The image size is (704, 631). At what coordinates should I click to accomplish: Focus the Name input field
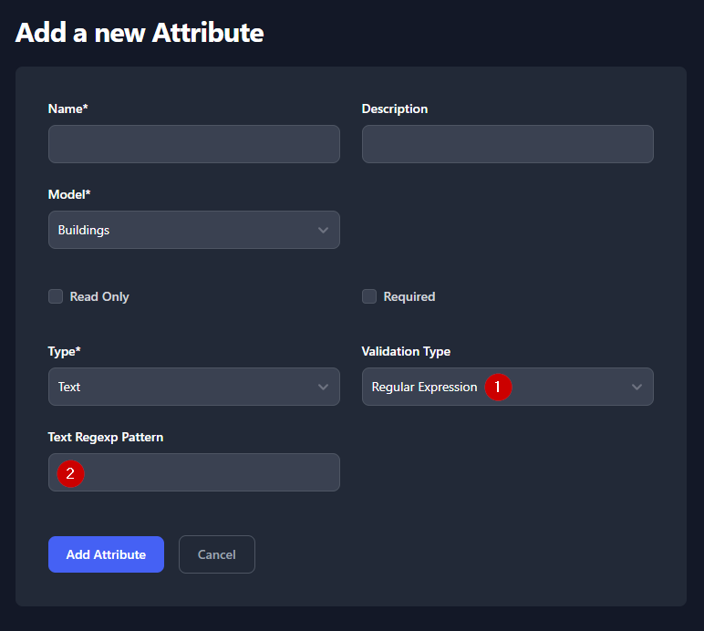click(193, 144)
